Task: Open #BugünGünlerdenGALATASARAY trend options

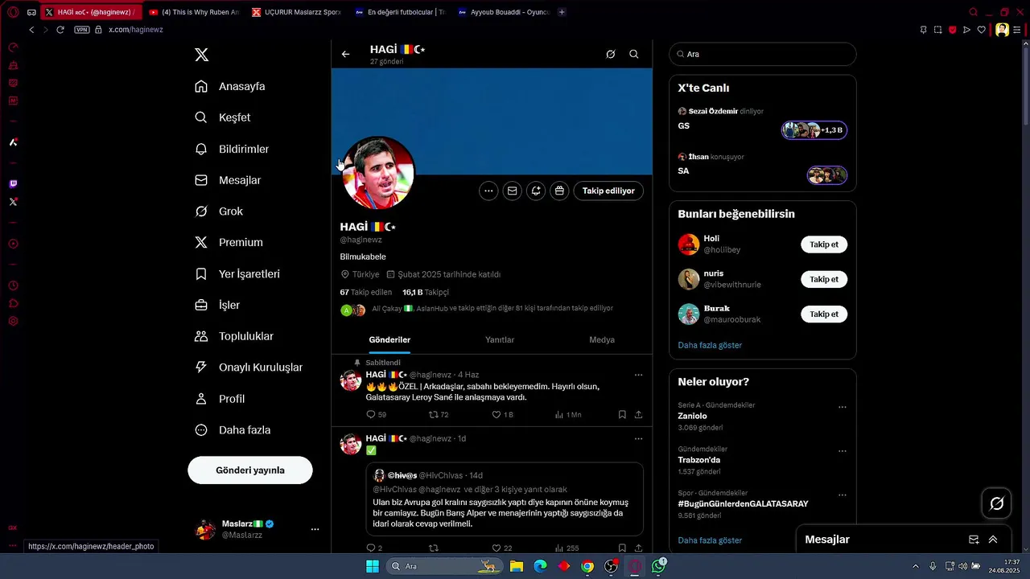Action: coord(843,495)
